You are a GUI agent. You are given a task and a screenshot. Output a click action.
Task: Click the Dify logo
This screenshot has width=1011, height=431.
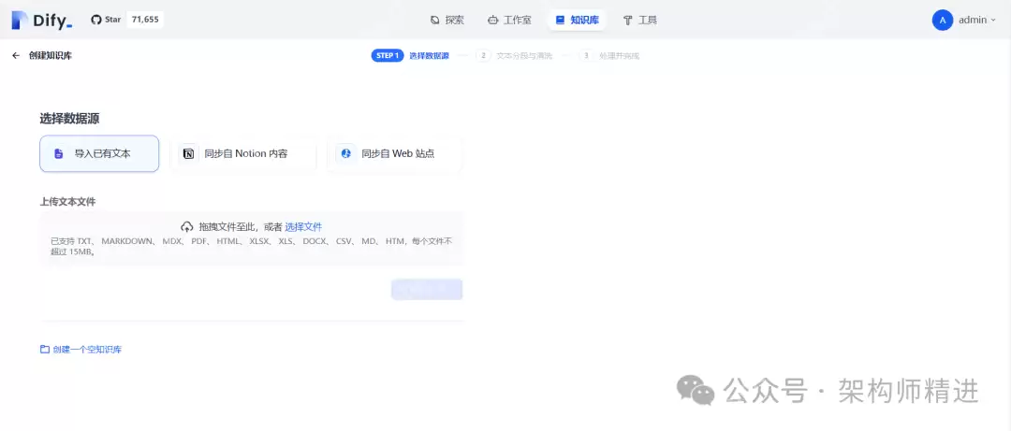(42, 20)
